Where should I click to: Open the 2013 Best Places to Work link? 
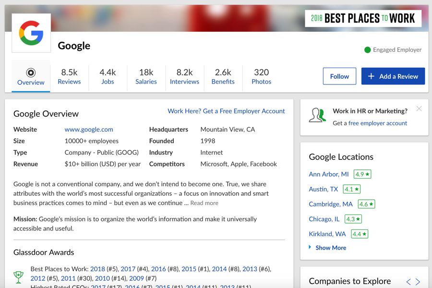(x=250, y=269)
